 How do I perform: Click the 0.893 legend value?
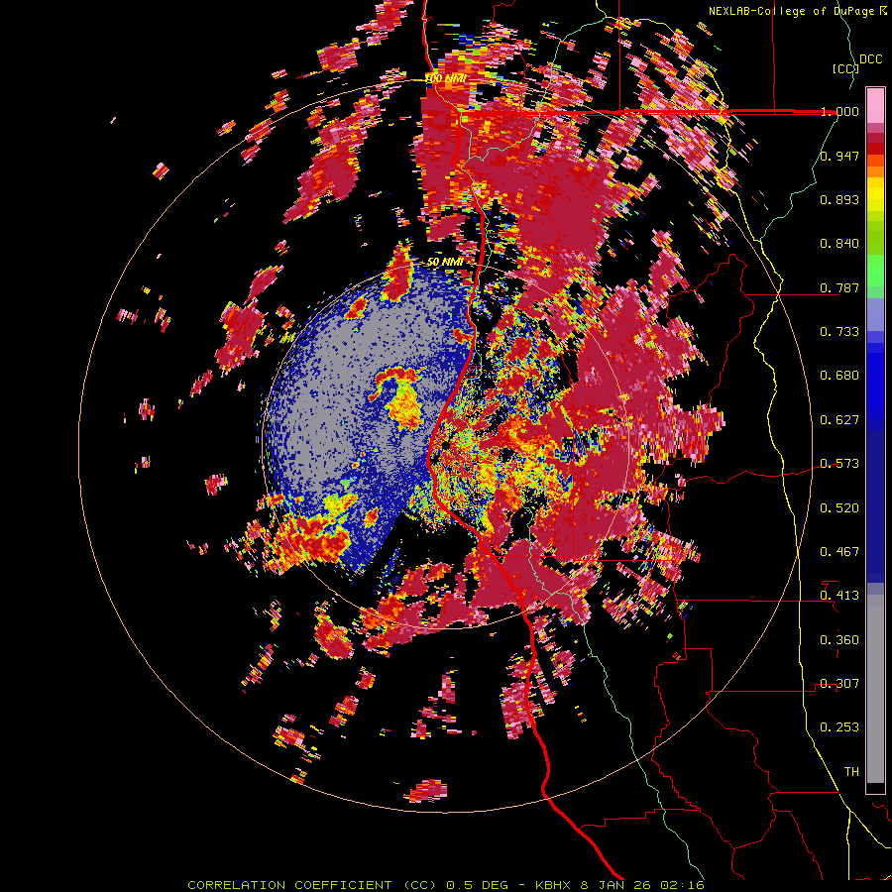tap(839, 199)
